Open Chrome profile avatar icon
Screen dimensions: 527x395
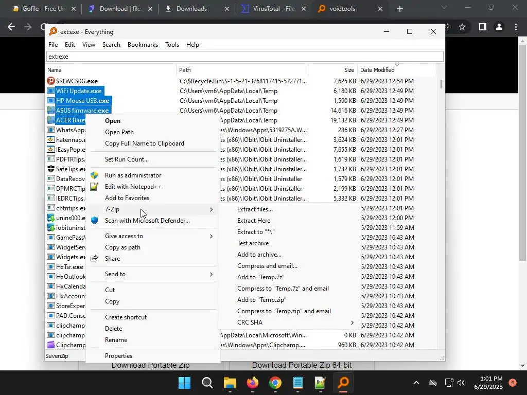499,27
